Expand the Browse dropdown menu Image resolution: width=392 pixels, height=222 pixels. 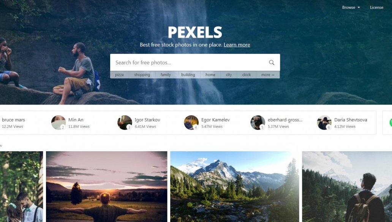click(x=351, y=8)
